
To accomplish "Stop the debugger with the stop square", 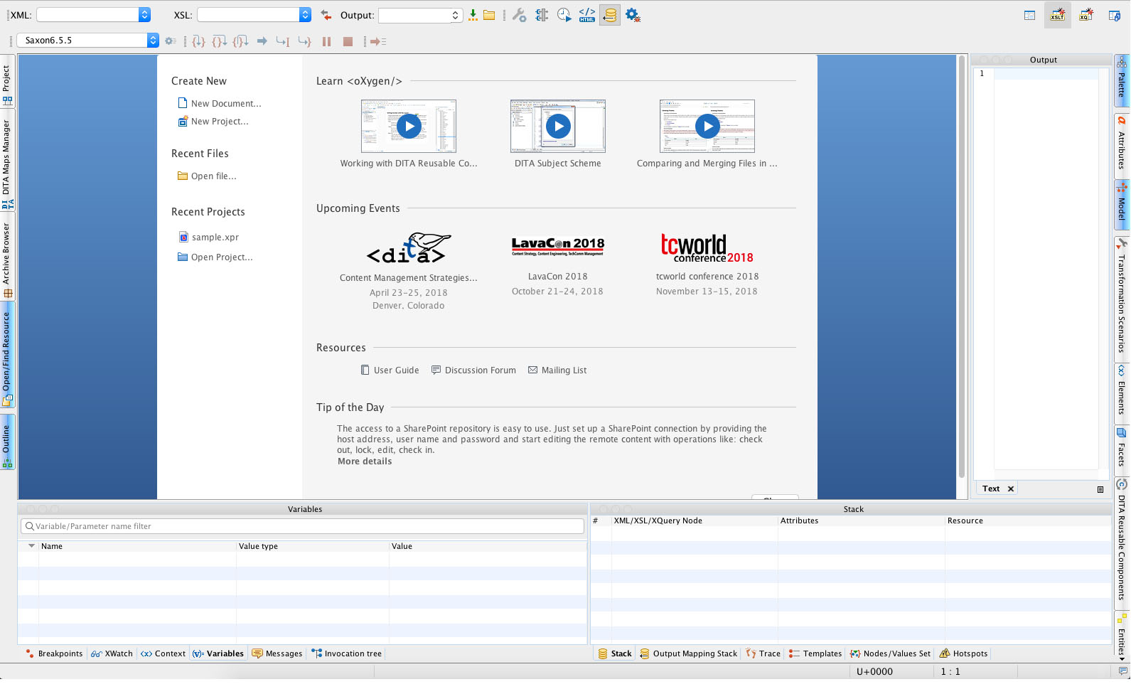I will [348, 41].
